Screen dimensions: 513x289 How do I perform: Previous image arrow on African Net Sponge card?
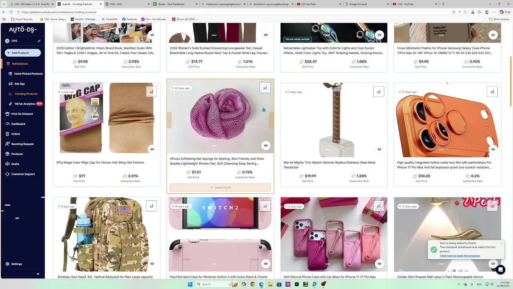click(x=169, y=120)
